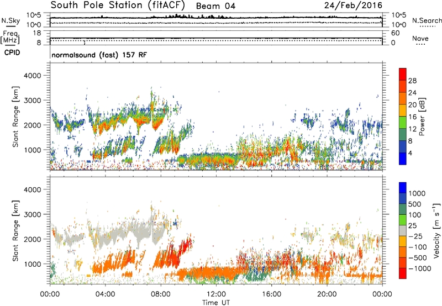442x306 pixels.
Task: Pick the yellow Power segment between 16 and 20
Action: pyautogui.click(x=403, y=110)
